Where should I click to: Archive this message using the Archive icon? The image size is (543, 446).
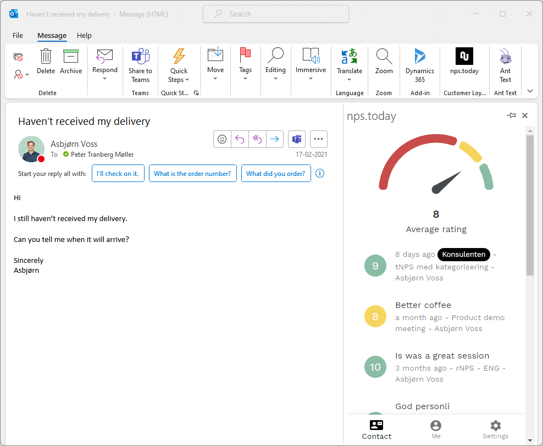71,57
